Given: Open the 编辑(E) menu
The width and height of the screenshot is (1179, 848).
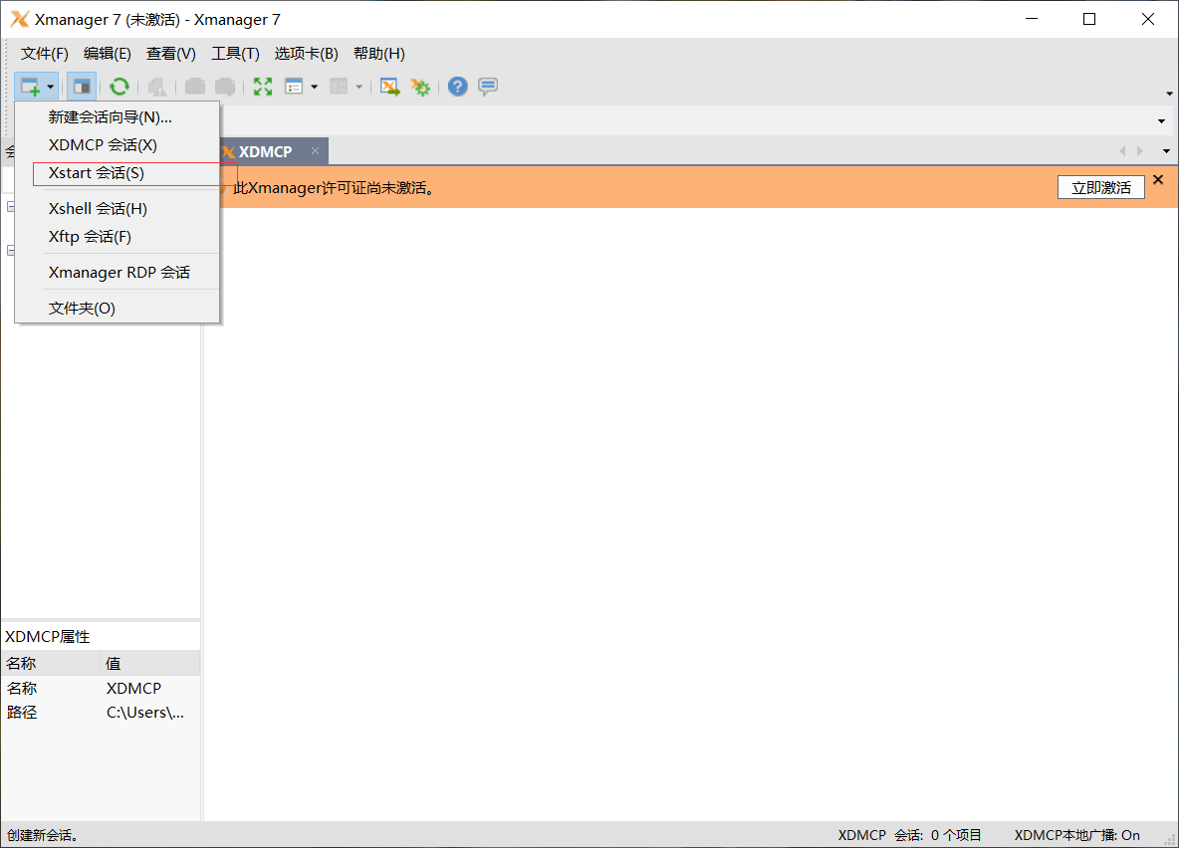Looking at the screenshot, I should click(107, 54).
